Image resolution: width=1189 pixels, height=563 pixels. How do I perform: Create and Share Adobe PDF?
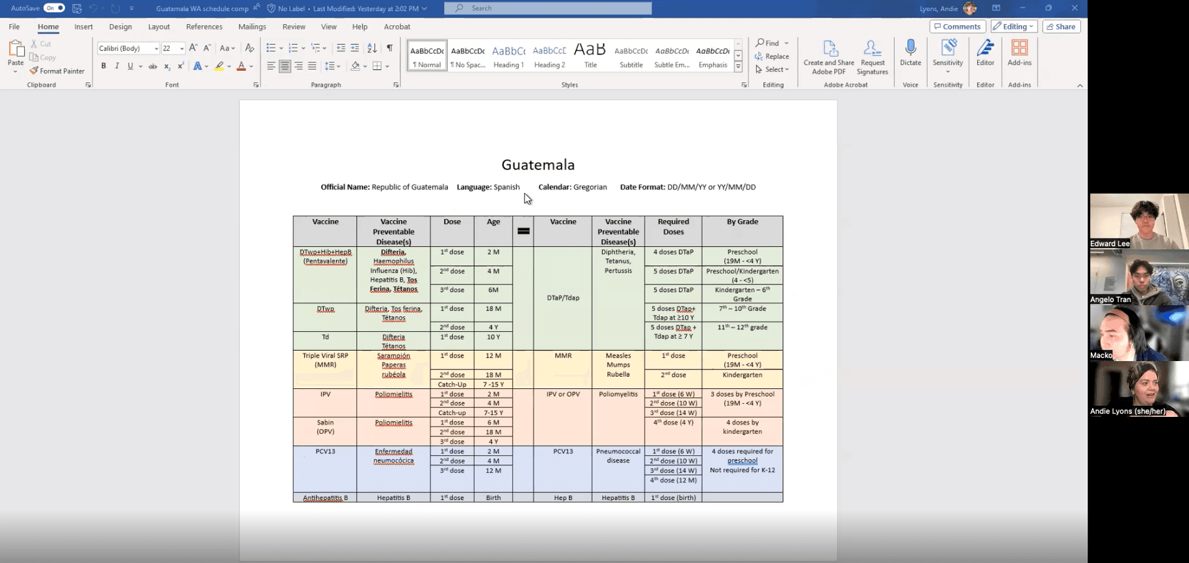point(829,57)
